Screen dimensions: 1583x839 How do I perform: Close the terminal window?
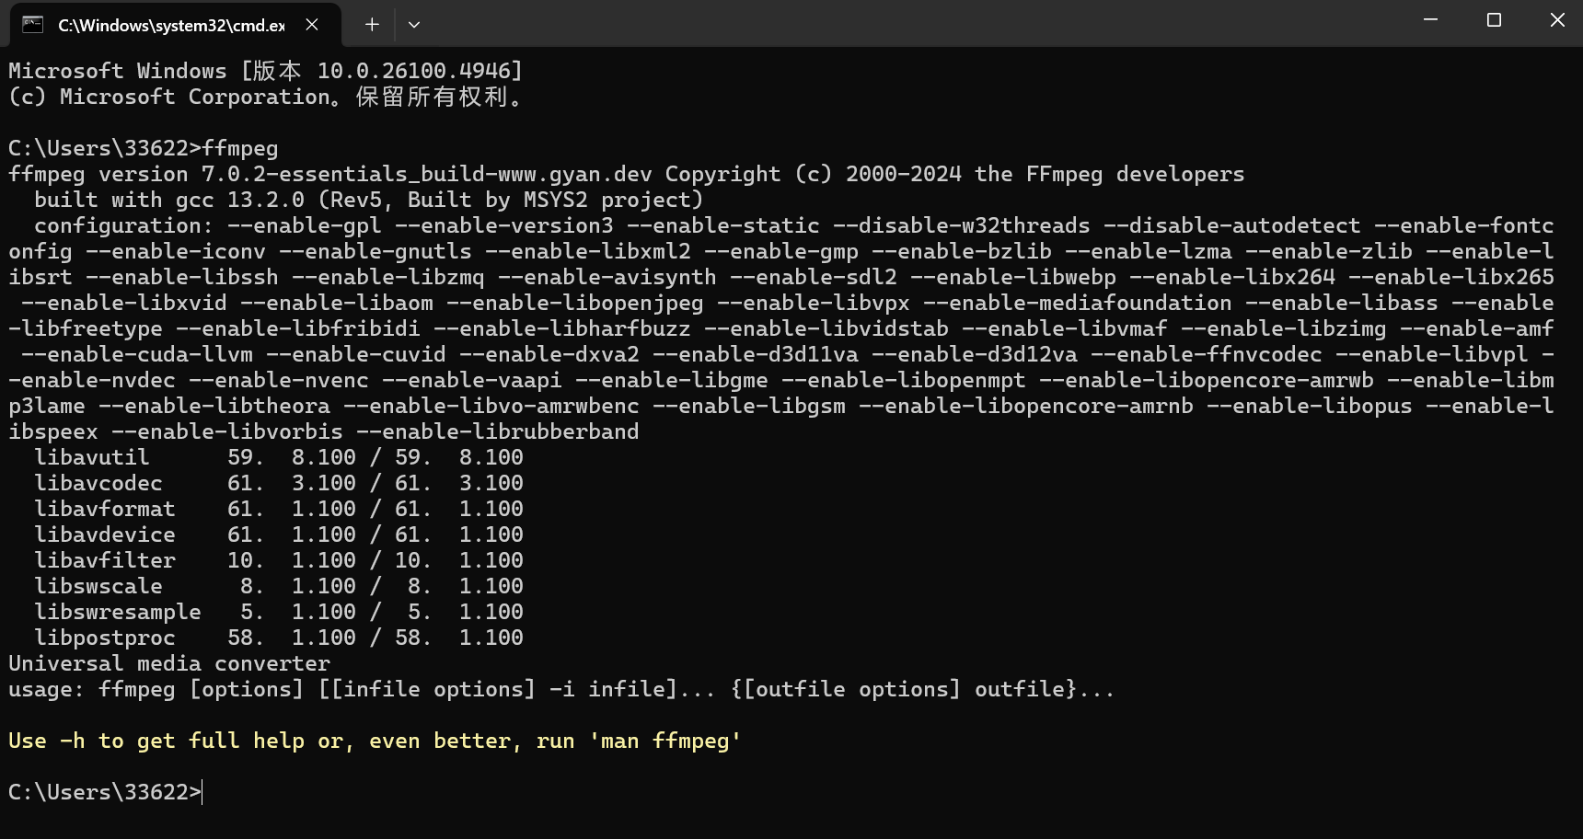[1557, 20]
